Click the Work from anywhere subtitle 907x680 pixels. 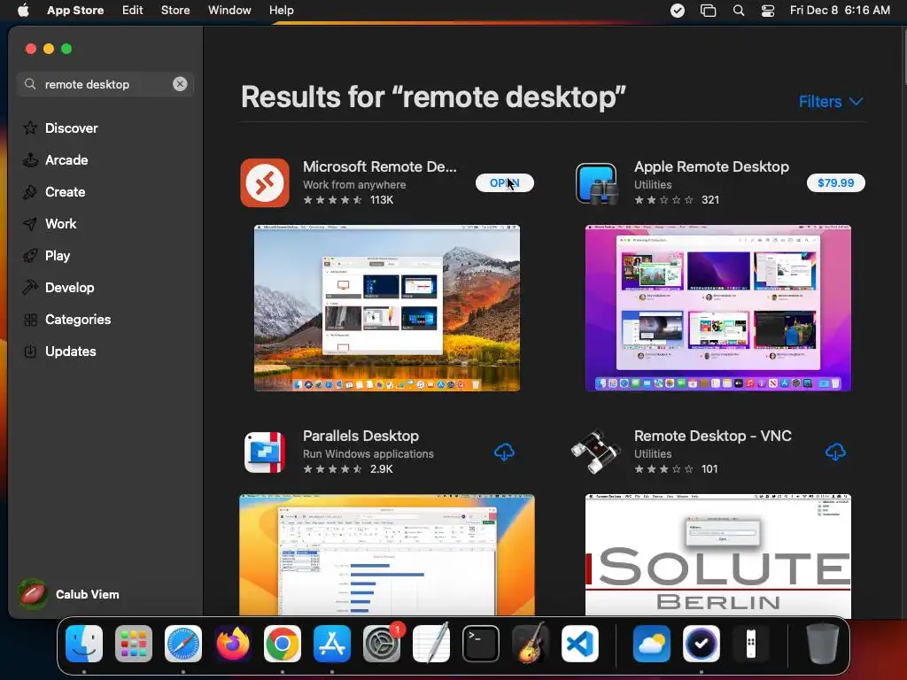pyautogui.click(x=354, y=184)
